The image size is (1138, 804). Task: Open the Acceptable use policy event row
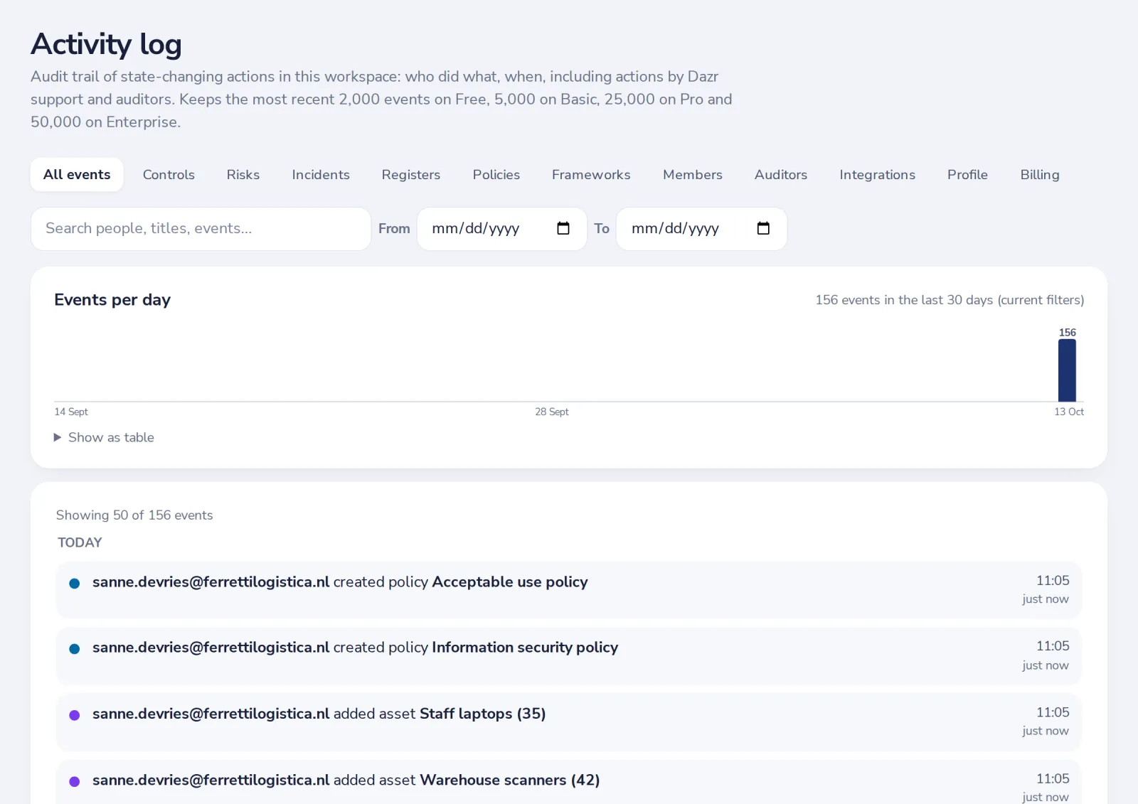pyautogui.click(x=568, y=590)
